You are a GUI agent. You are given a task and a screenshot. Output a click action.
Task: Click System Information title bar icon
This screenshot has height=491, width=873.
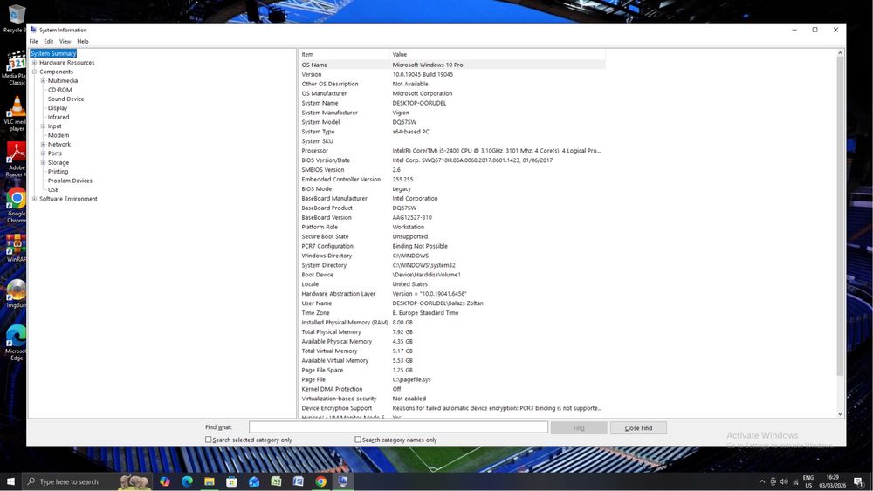click(x=33, y=30)
